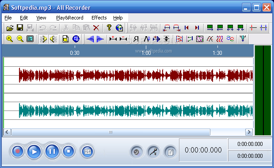This screenshot has height=168, width=274.
Task: Click the red-bracket selection-to-end icon
Action: 177,28
